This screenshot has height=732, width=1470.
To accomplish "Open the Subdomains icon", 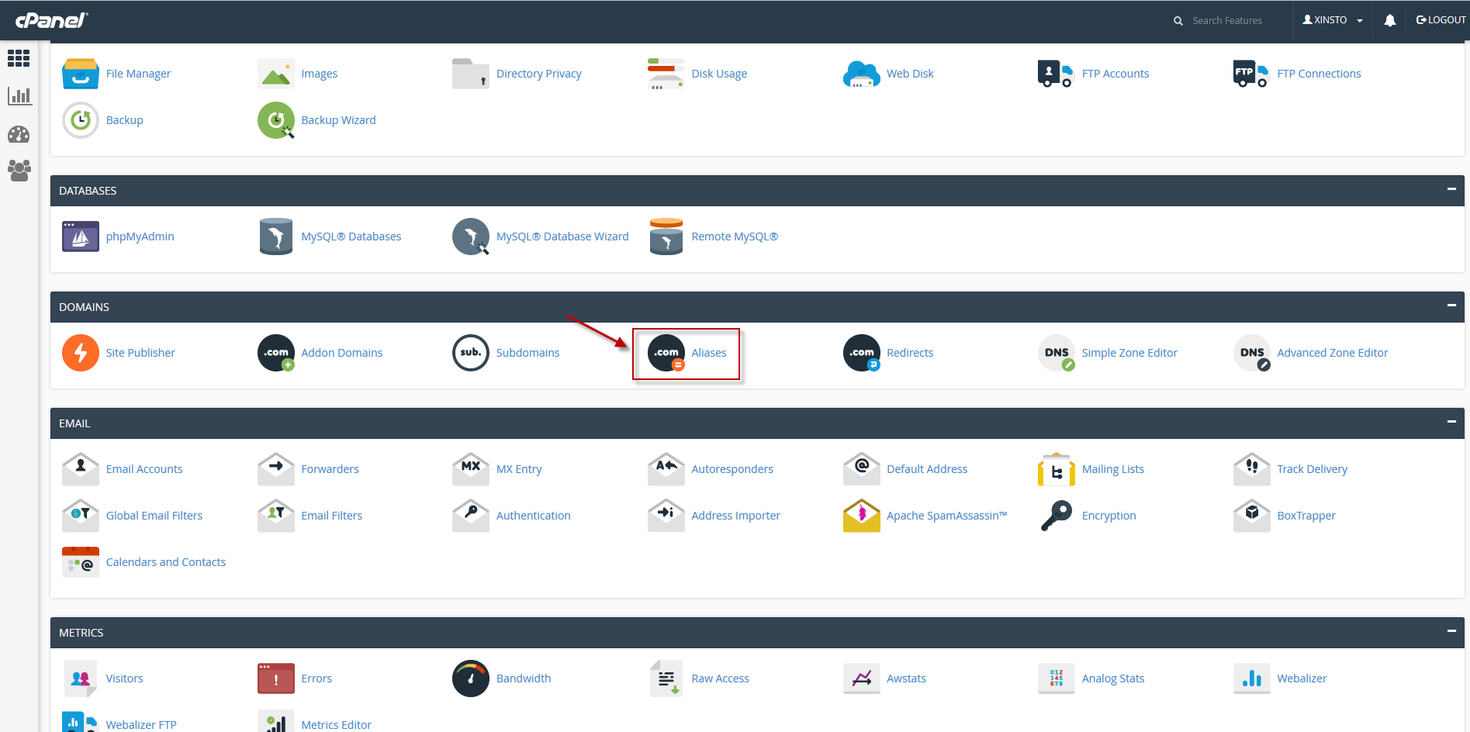I will click(470, 353).
